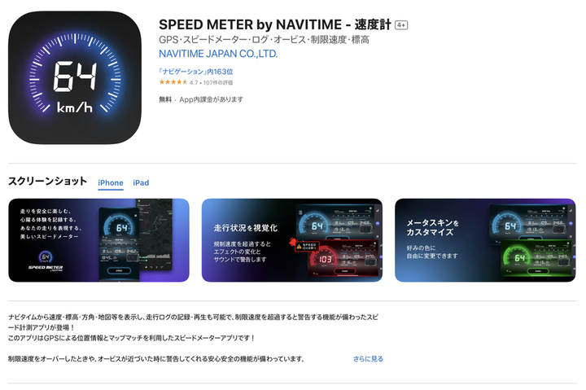
Task: Click the green 64 speedometer gauge
Action: click(x=518, y=258)
